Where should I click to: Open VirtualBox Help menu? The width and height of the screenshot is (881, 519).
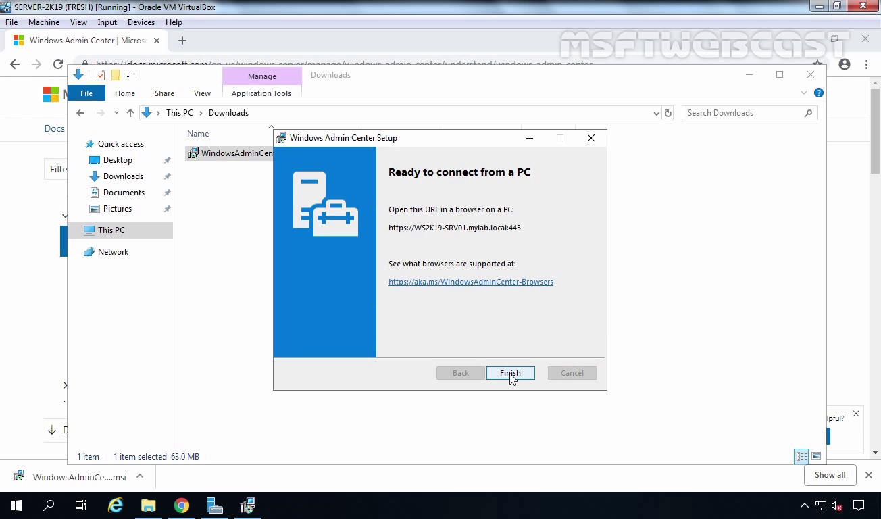tap(174, 22)
